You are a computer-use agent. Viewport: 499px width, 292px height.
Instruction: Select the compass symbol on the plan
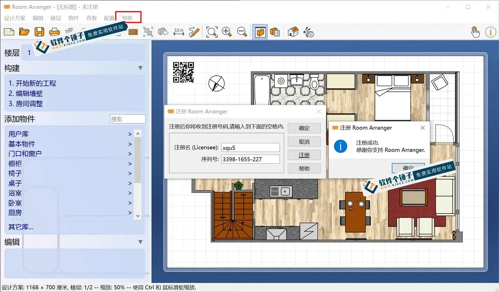217,83
